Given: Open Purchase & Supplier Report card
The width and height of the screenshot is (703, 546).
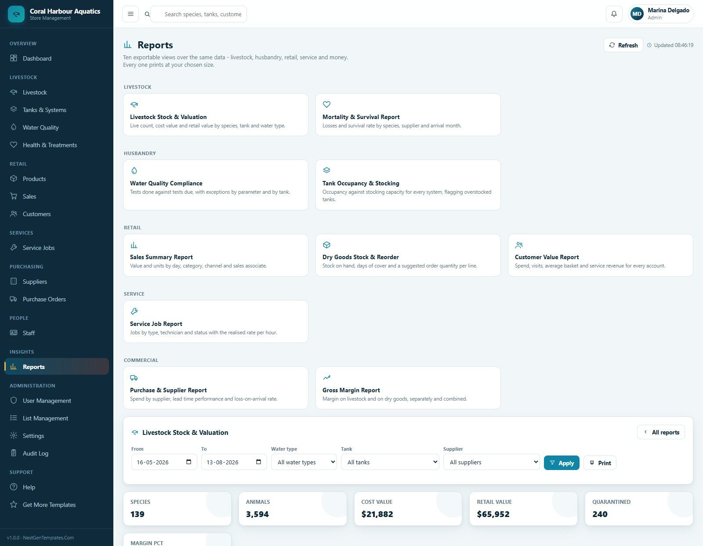Looking at the screenshot, I should [x=215, y=388].
